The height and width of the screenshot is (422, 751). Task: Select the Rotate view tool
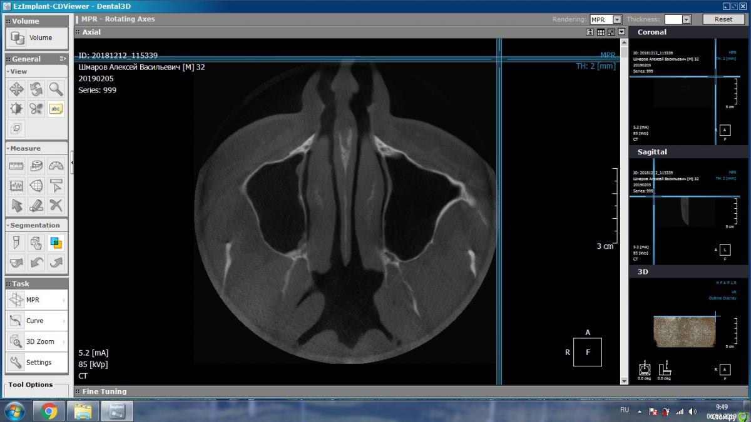click(x=36, y=89)
